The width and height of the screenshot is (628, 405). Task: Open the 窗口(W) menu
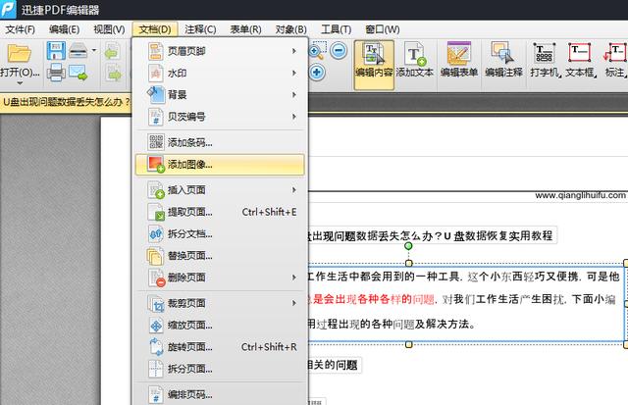pos(382,29)
